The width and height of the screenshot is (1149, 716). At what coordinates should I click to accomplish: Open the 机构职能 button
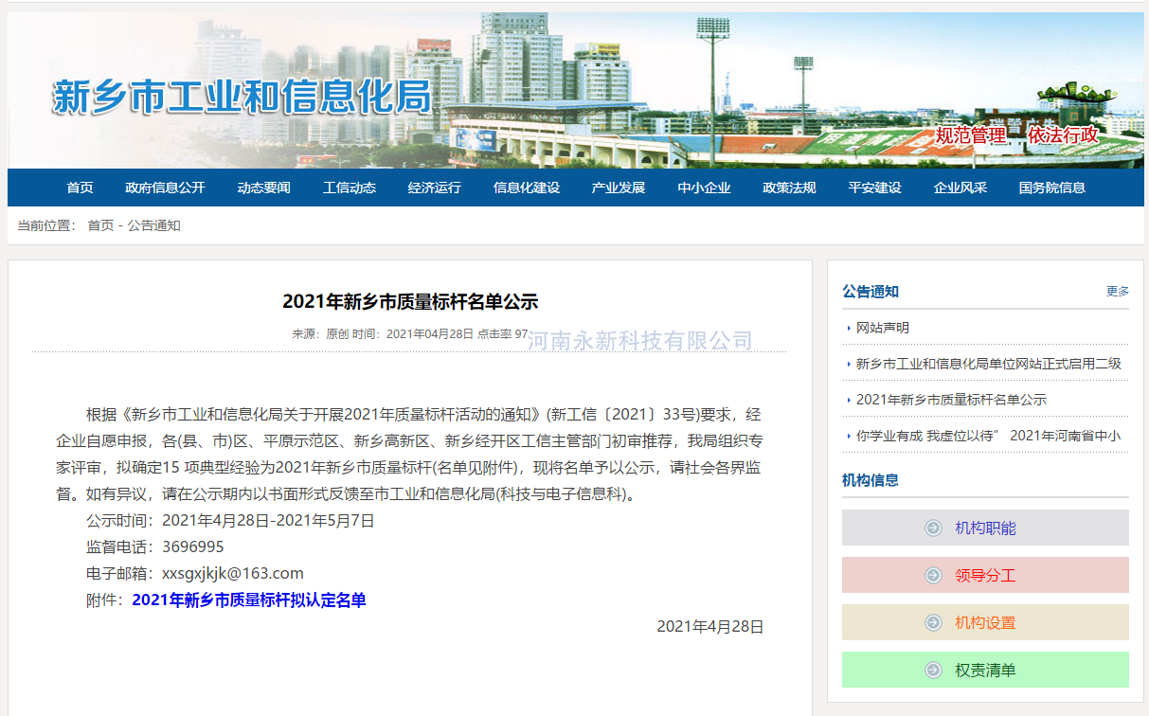(x=985, y=528)
